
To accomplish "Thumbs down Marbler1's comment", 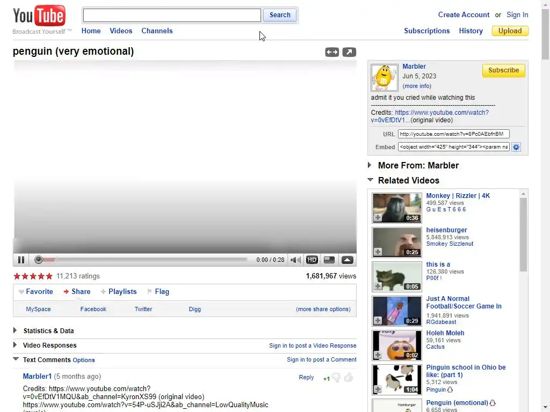I will [336, 377].
